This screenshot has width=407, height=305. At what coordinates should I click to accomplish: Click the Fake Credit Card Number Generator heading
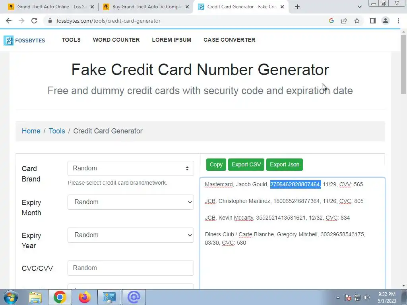click(x=200, y=69)
